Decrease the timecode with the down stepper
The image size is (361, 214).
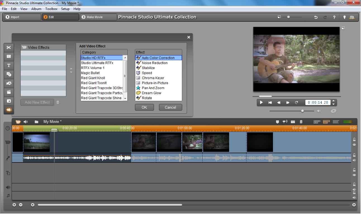tap(333, 104)
